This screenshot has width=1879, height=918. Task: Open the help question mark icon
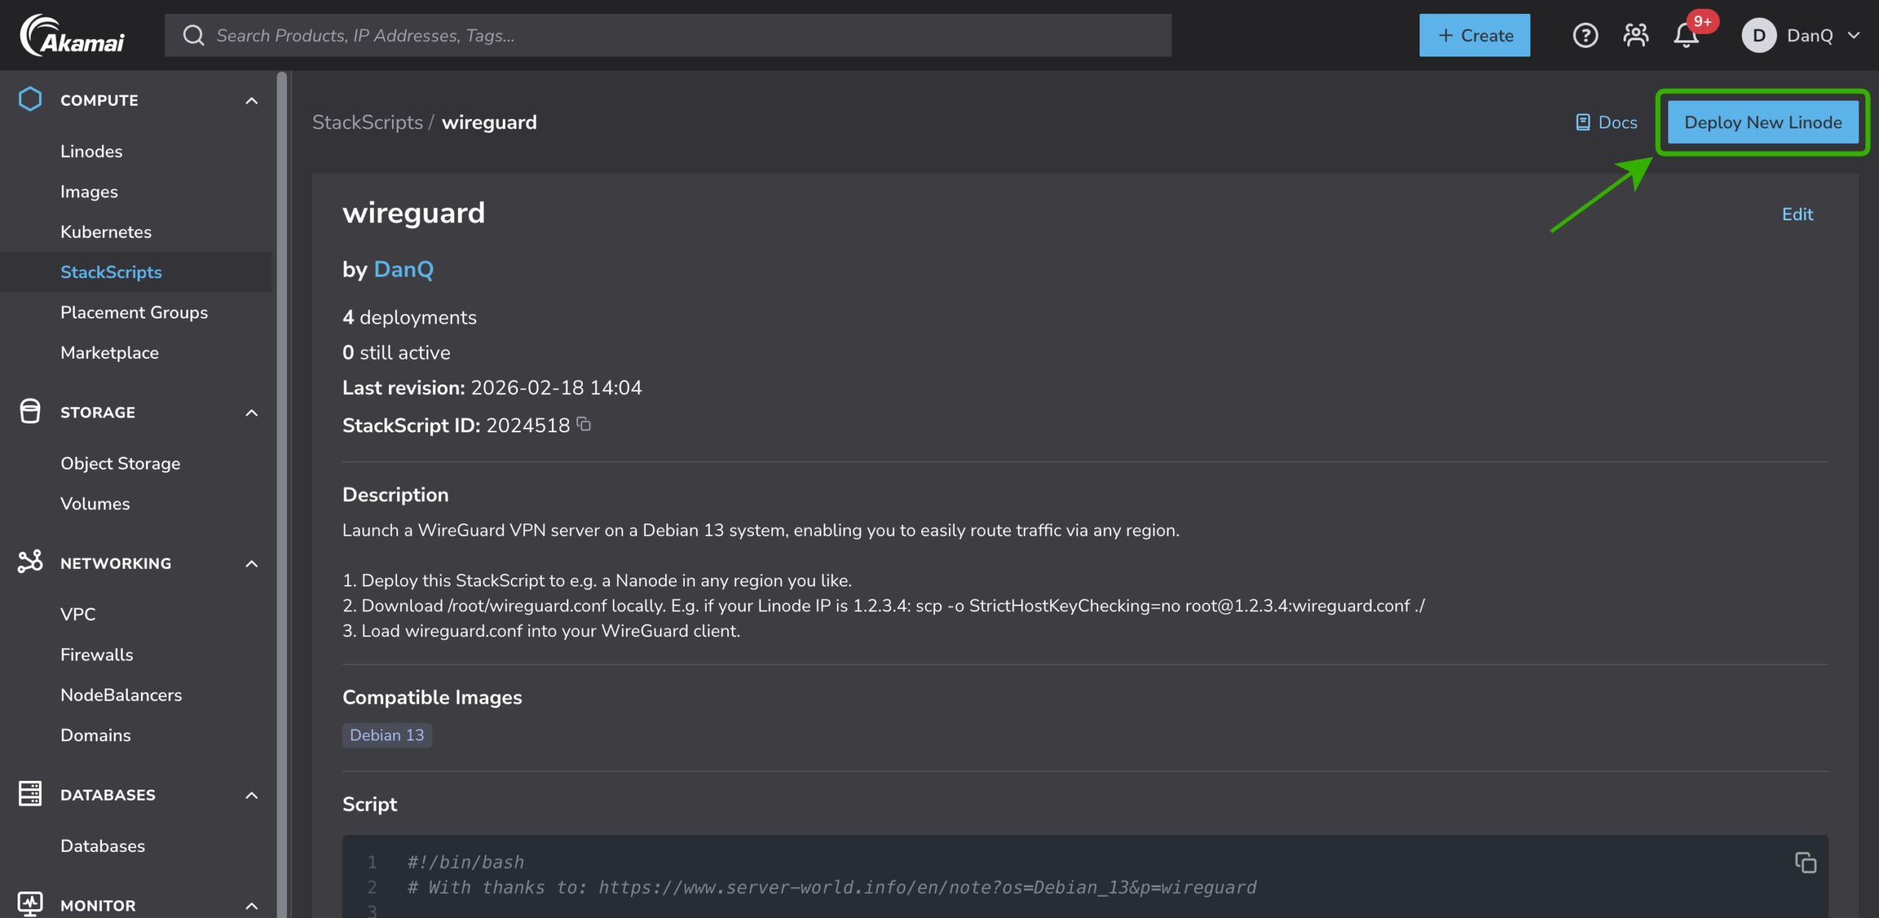click(1585, 35)
